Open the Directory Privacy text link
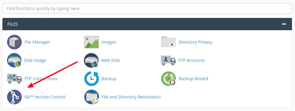Viewport: 295px width, 111px height. 195,42
